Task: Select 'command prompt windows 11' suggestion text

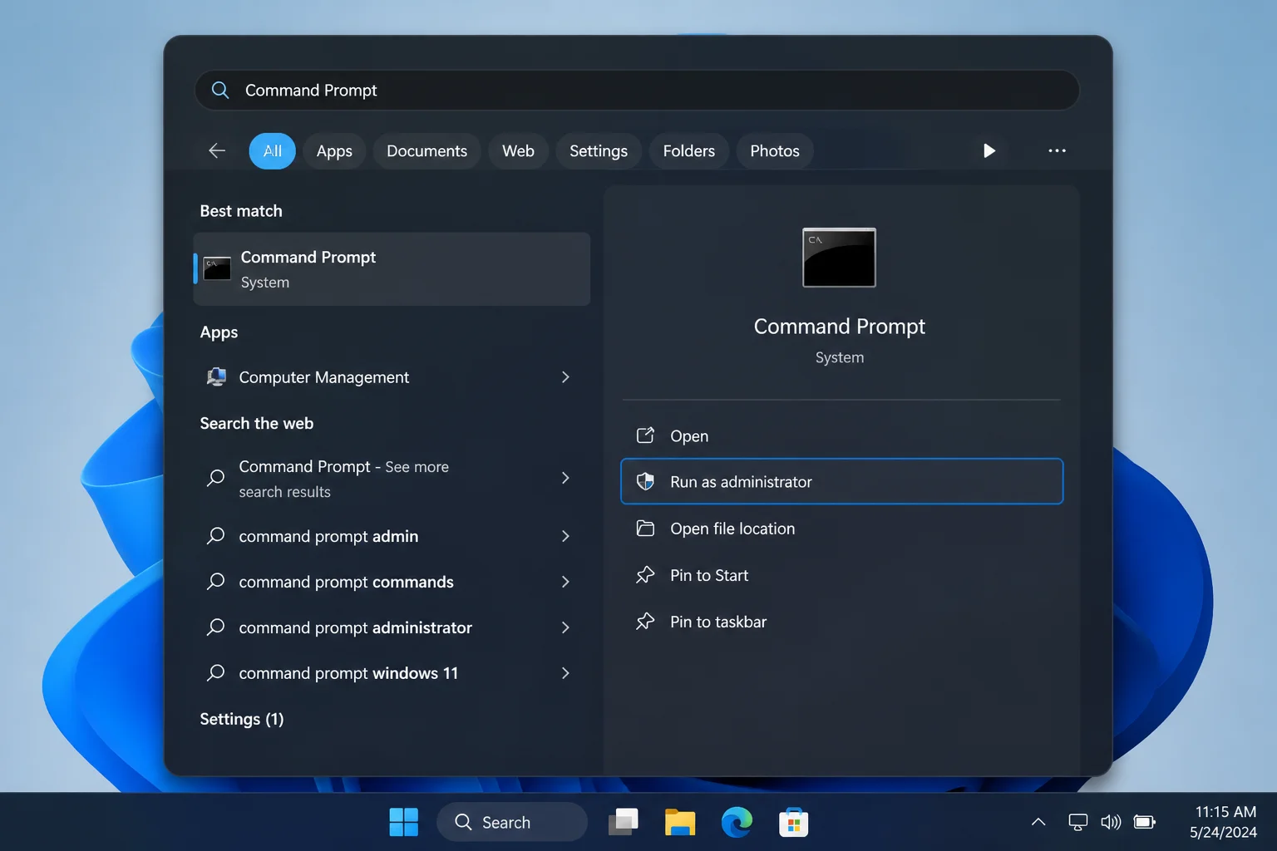Action: pyautogui.click(x=348, y=673)
